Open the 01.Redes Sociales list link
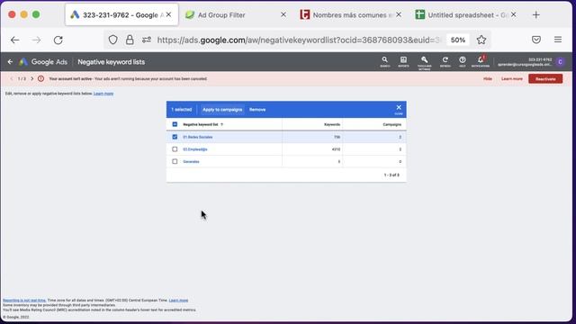576x324 pixels. coord(198,137)
